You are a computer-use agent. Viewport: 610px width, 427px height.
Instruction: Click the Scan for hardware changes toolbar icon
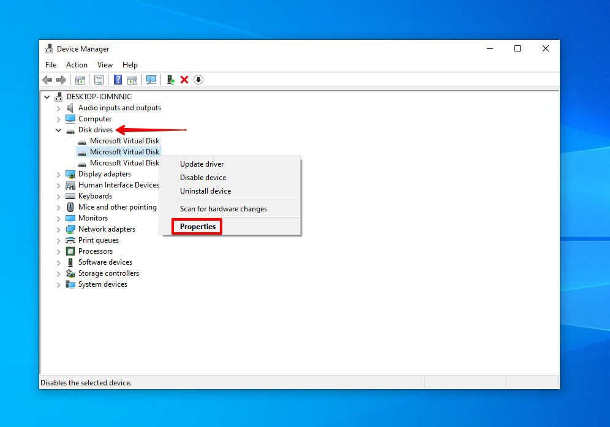tap(151, 80)
